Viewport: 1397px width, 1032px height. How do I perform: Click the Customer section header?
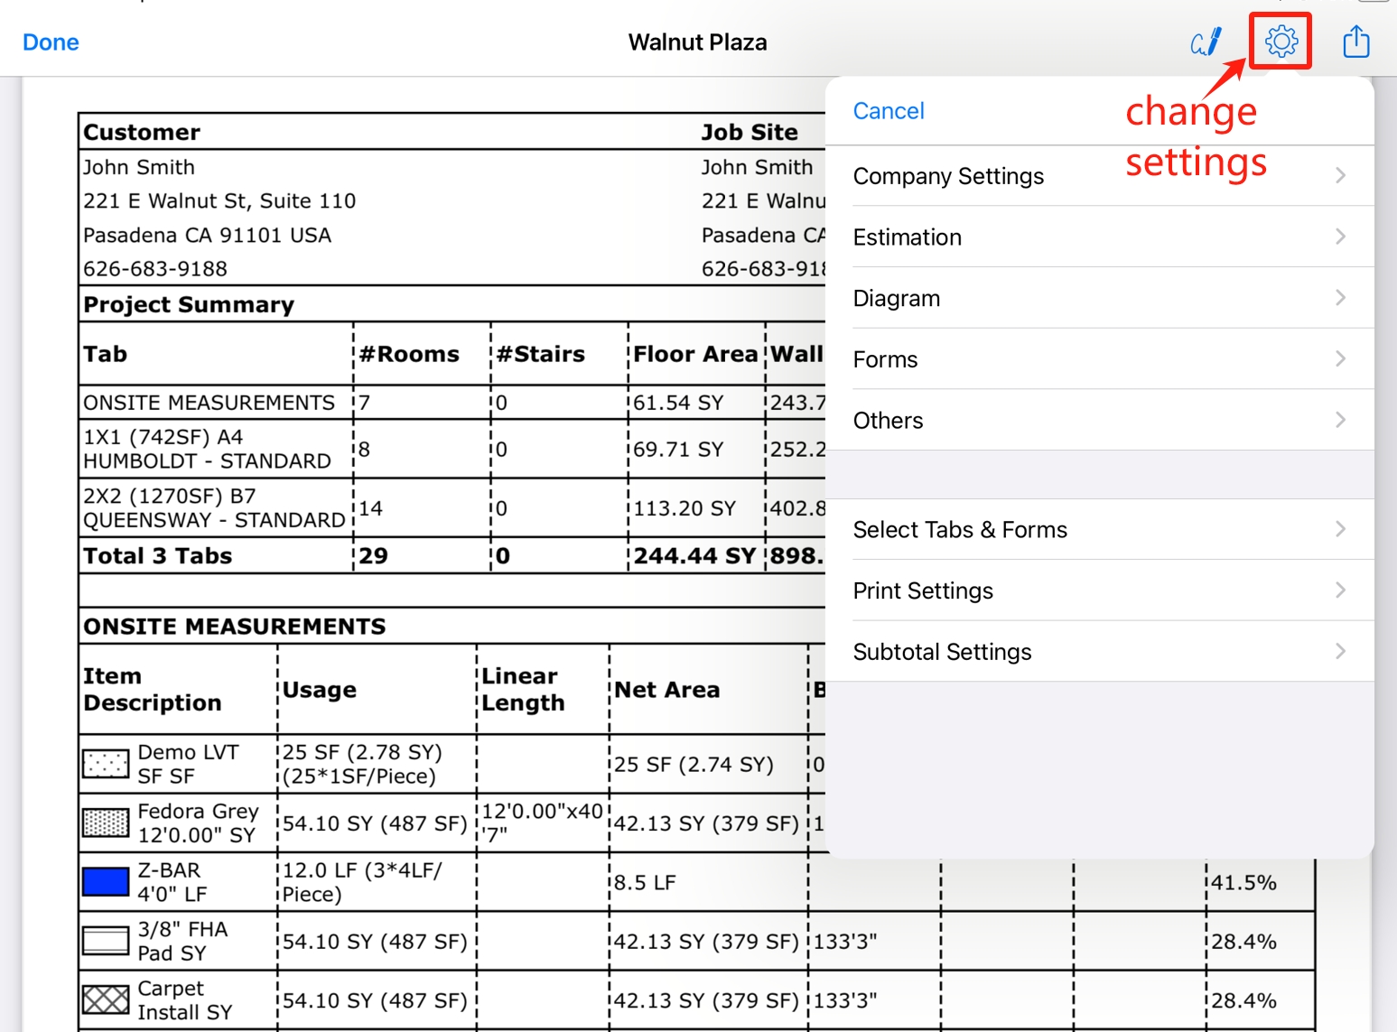142,132
